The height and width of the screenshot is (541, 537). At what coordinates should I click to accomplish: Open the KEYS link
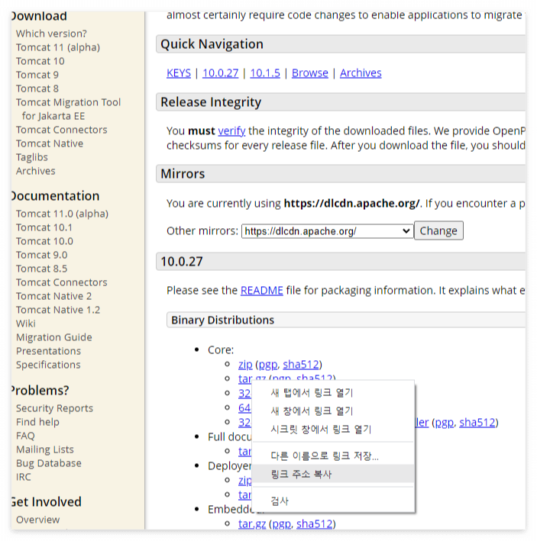(179, 73)
